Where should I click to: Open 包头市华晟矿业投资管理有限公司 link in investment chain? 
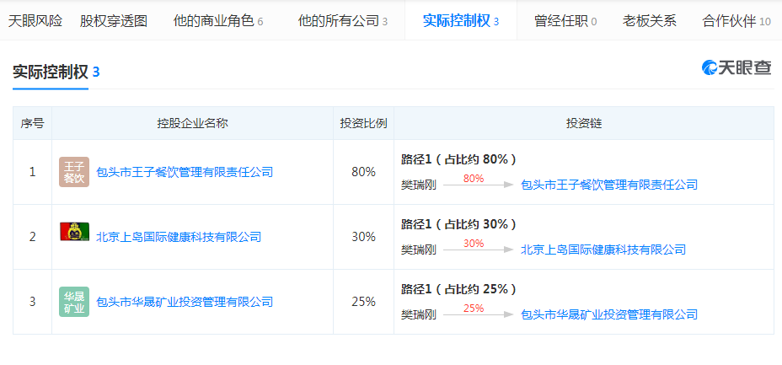(x=609, y=314)
